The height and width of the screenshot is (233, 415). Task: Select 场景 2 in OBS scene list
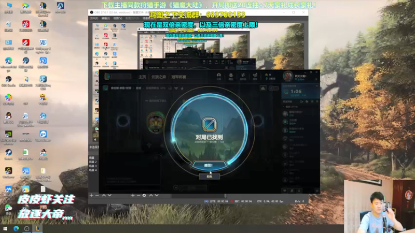93,162
